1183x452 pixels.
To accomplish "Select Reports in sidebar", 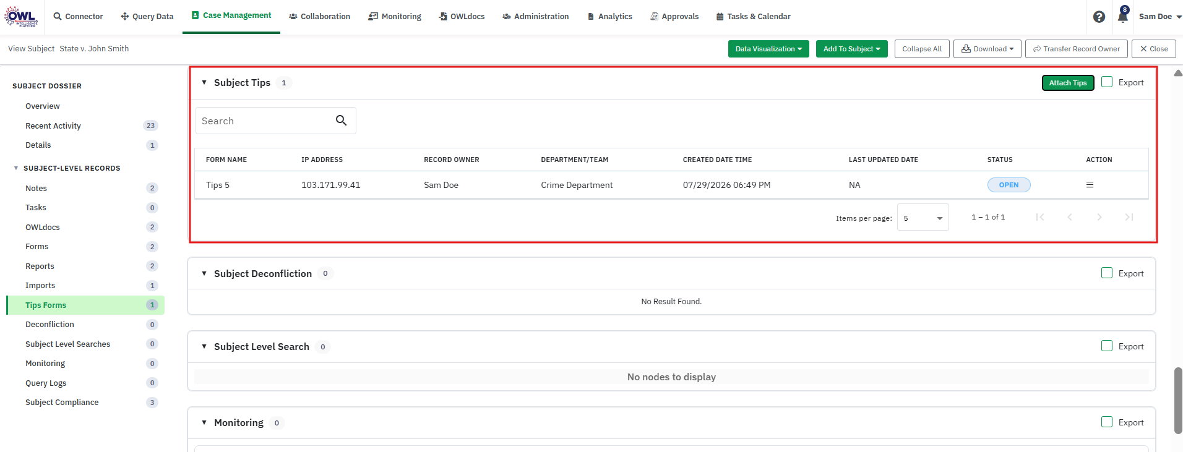I will click(x=40, y=266).
